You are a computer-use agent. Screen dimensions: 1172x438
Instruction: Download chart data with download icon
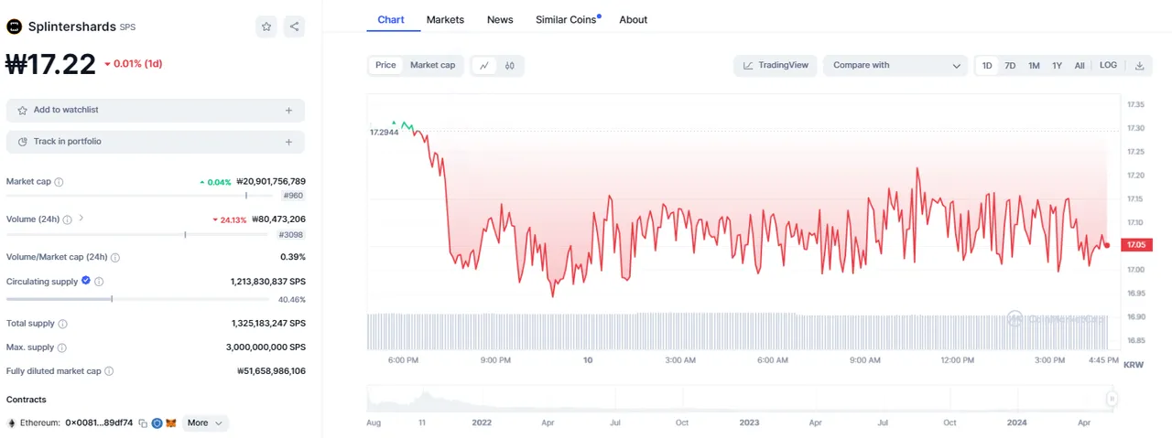pos(1139,65)
